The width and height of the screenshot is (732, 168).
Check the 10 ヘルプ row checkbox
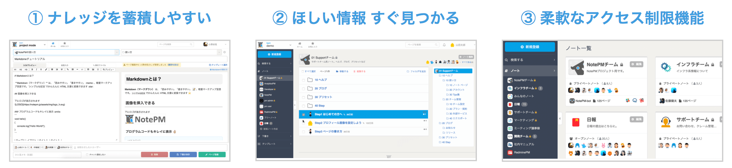click(304, 80)
